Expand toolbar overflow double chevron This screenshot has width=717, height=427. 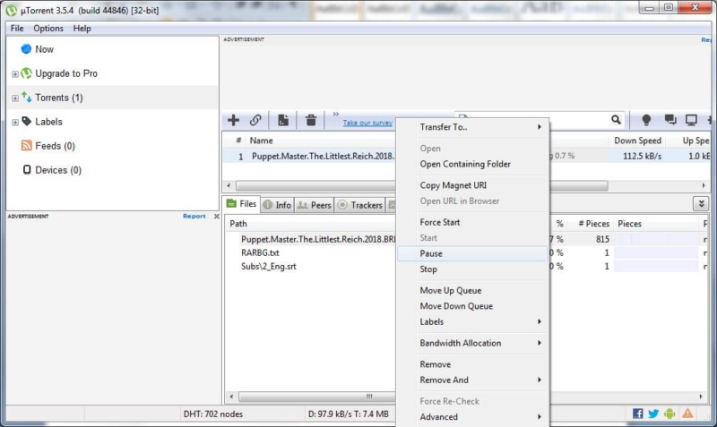[x=335, y=114]
